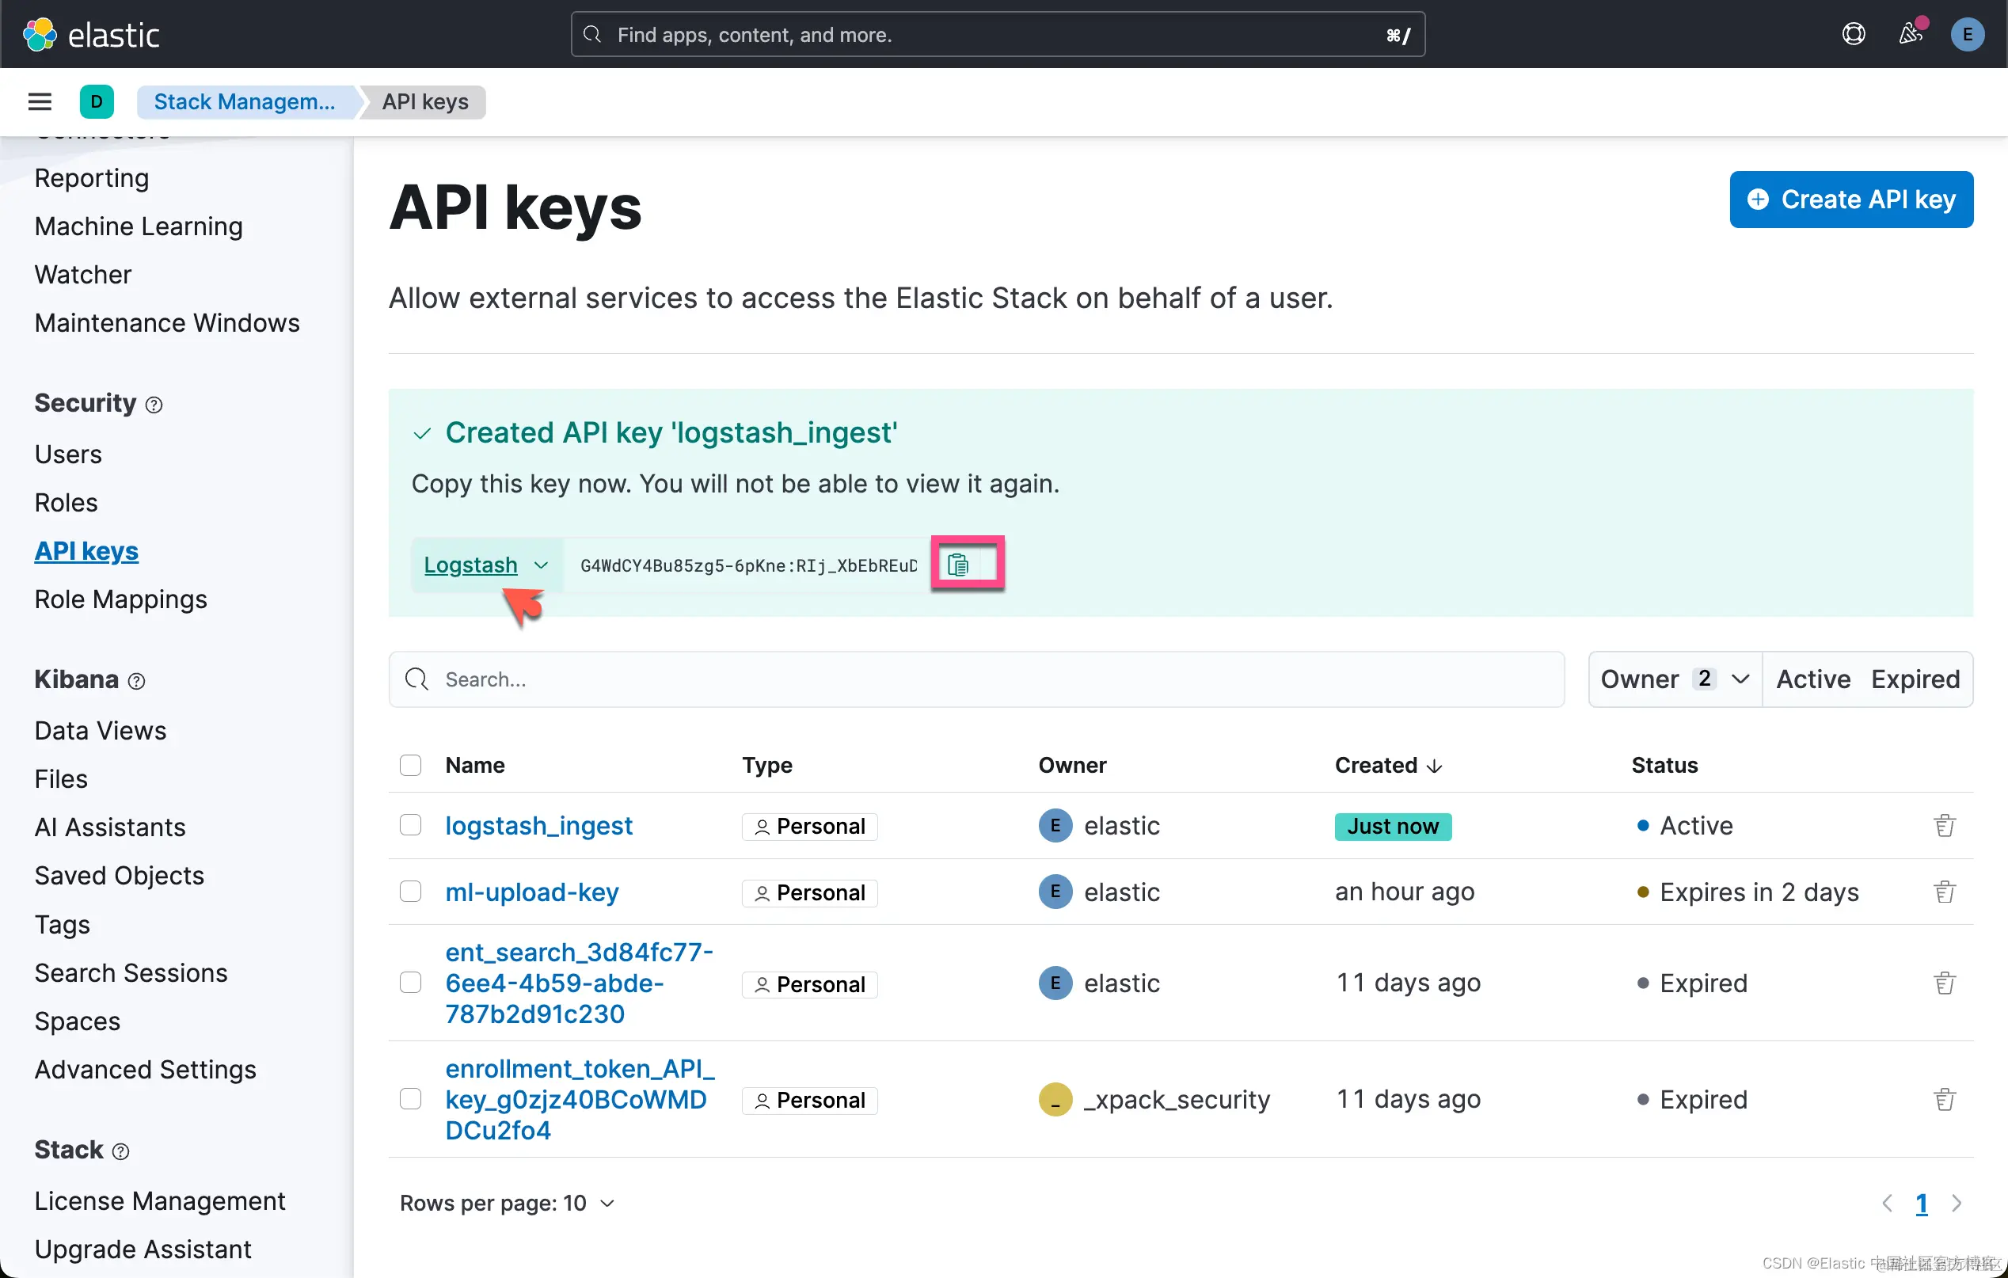Open the hamburger navigation menu
The image size is (2008, 1278).
(x=39, y=101)
